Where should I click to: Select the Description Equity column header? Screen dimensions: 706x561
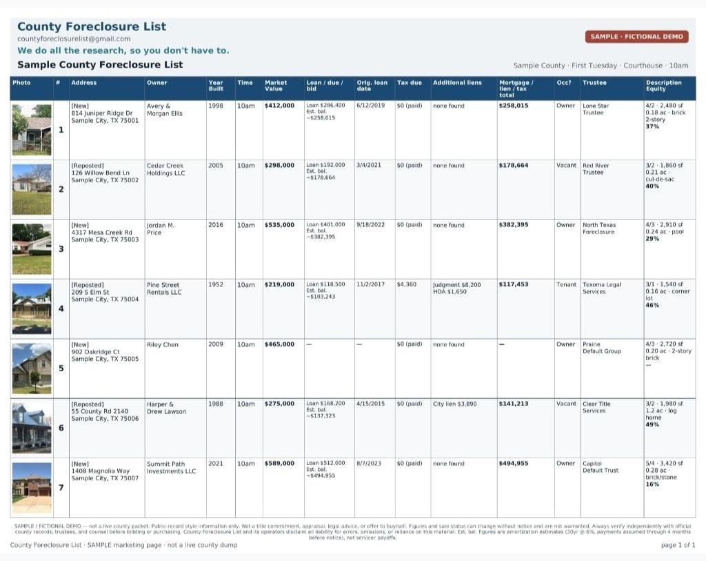click(664, 86)
